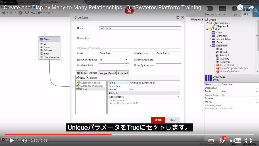
Task: Open video on YouTube logo
Action: tap(235, 140)
